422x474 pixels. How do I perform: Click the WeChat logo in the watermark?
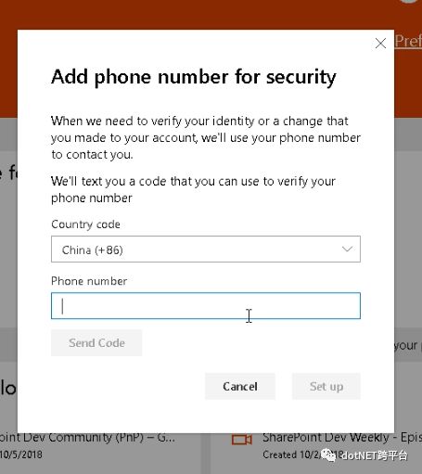pos(328,455)
